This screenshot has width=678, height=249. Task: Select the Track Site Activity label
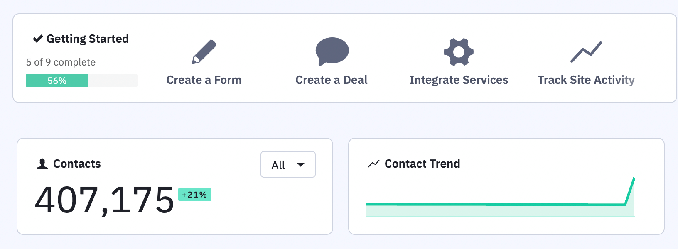click(586, 80)
